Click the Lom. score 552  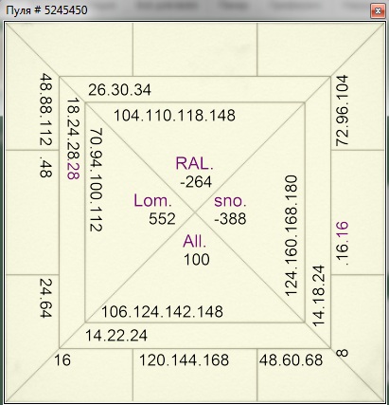click(162, 219)
